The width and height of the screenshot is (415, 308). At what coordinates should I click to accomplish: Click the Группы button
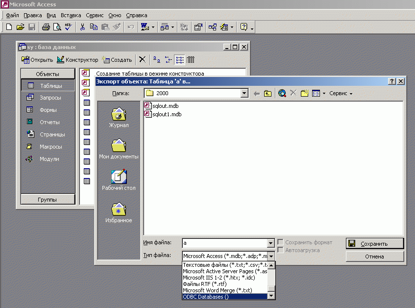tap(48, 200)
